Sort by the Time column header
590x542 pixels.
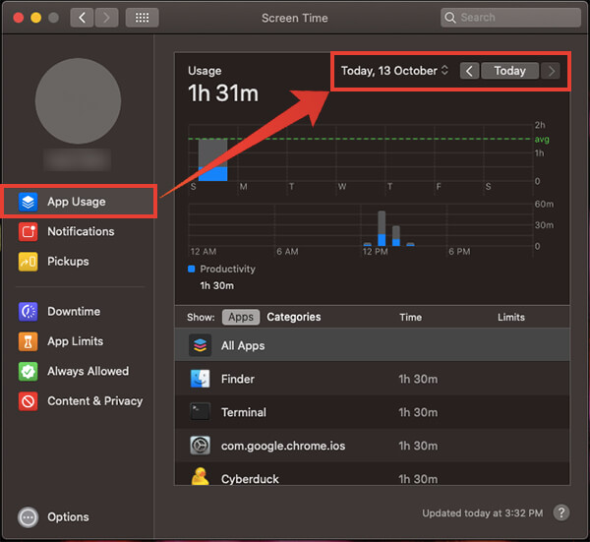(410, 318)
